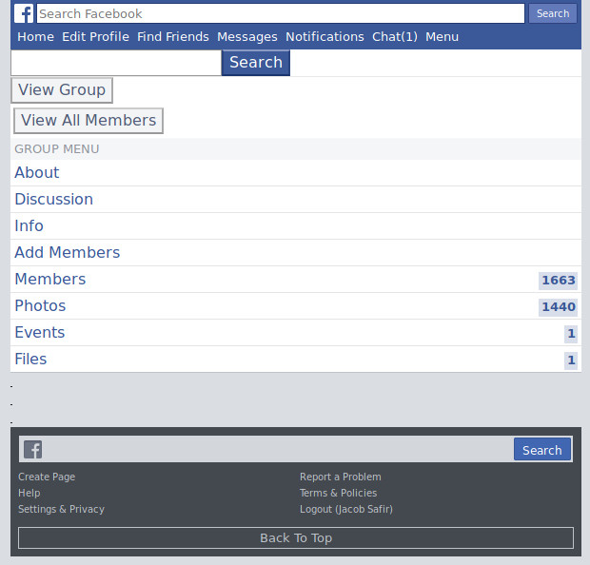
Task: Focus the group search text field
Action: point(116,63)
